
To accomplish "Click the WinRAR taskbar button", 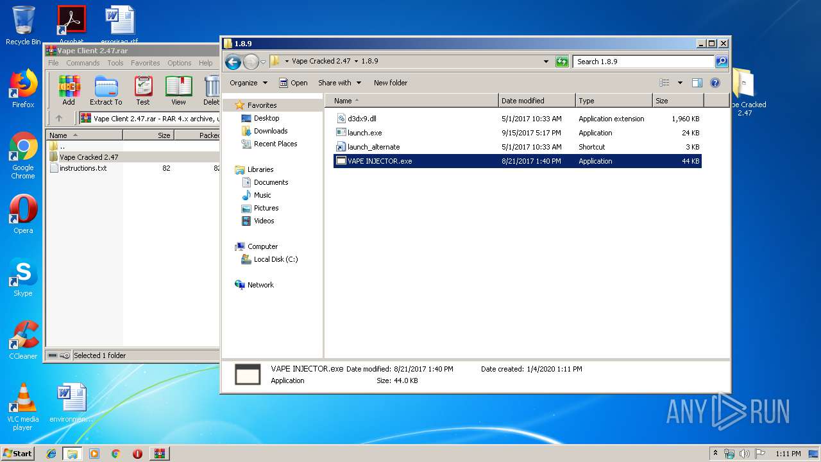I will pos(160,454).
